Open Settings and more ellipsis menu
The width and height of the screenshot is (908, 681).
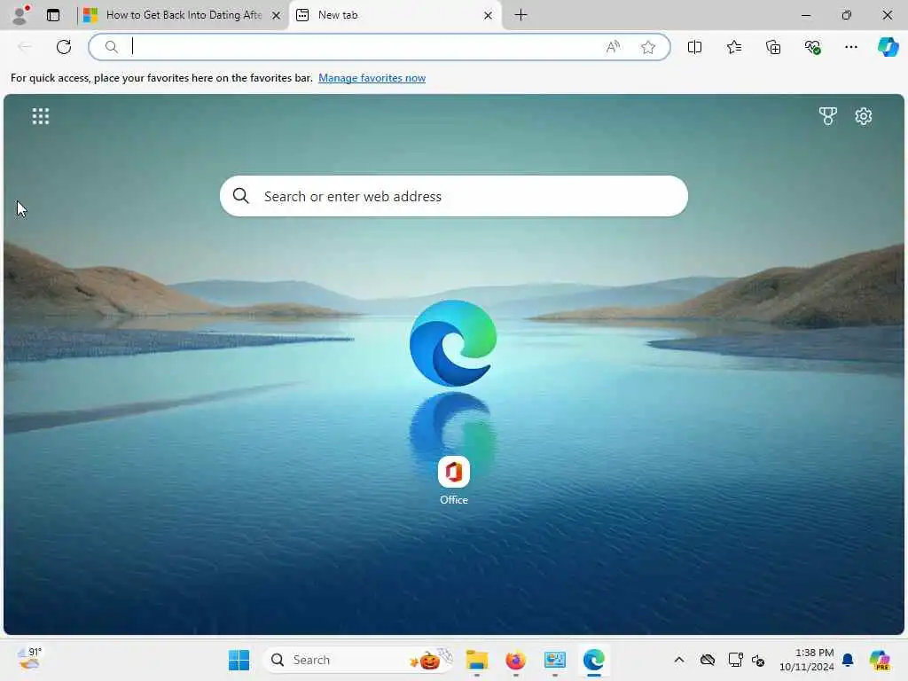pos(850,47)
